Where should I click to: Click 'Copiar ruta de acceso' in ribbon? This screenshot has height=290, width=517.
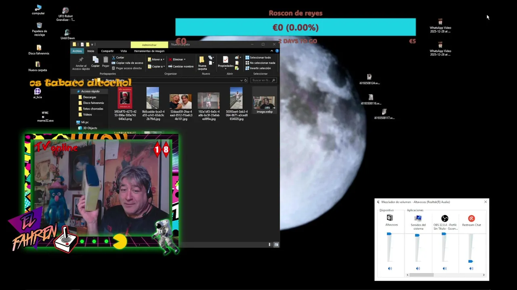tap(127, 63)
